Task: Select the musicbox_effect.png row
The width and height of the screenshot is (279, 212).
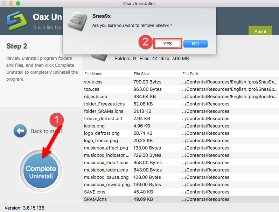Action: (x=181, y=148)
